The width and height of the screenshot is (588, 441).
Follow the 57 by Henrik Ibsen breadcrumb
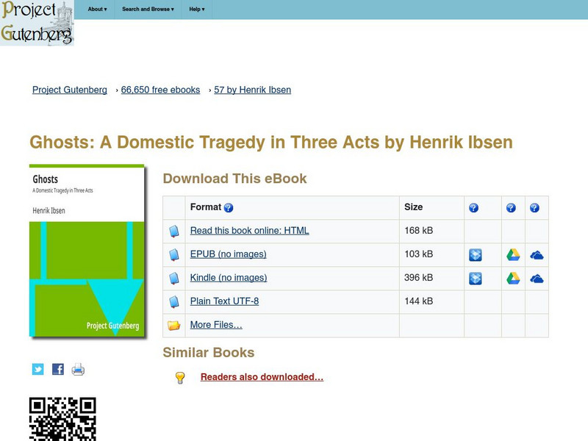(251, 90)
